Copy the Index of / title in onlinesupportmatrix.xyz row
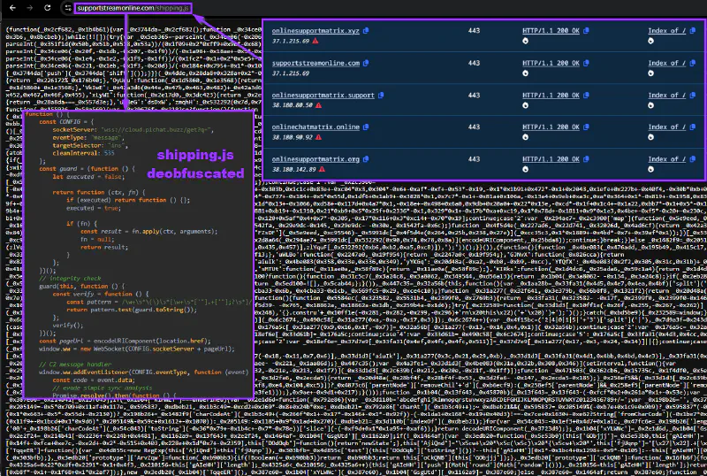The width and height of the screenshot is (707, 476). [693, 31]
